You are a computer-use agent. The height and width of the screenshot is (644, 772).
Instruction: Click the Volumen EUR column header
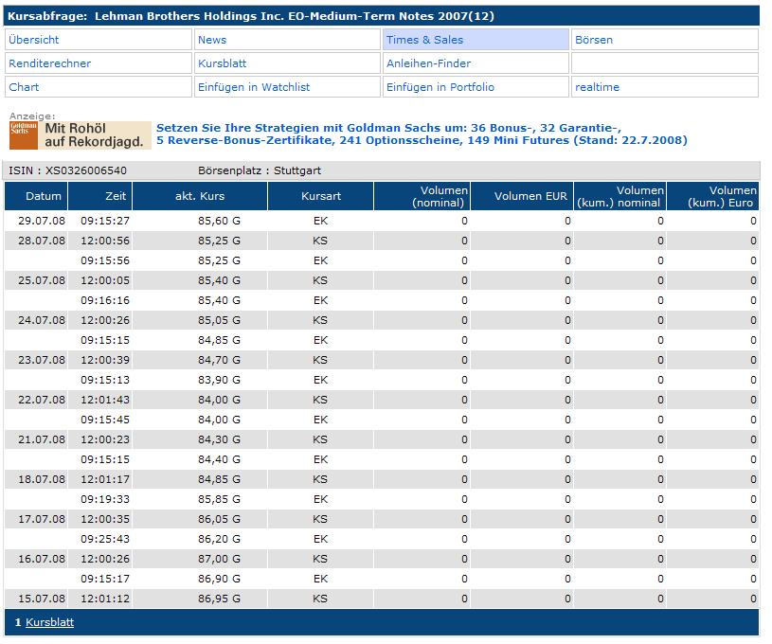tap(530, 196)
